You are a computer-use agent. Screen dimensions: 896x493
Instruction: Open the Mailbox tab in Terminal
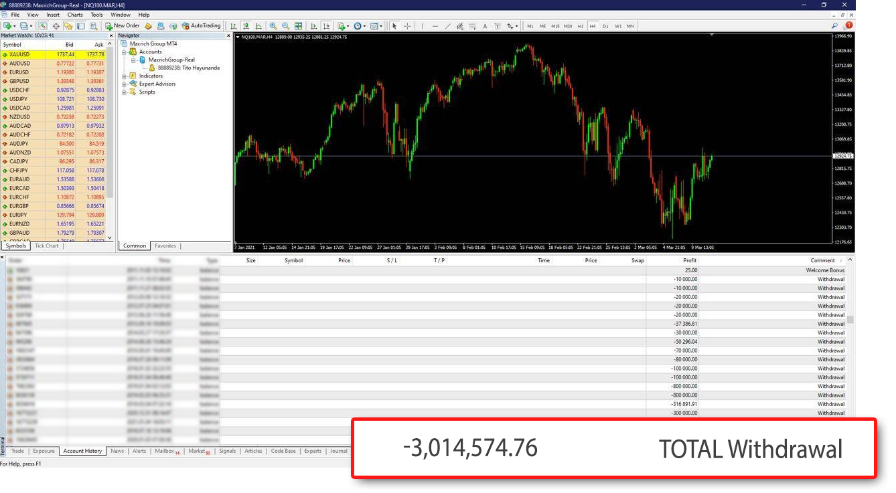point(167,451)
